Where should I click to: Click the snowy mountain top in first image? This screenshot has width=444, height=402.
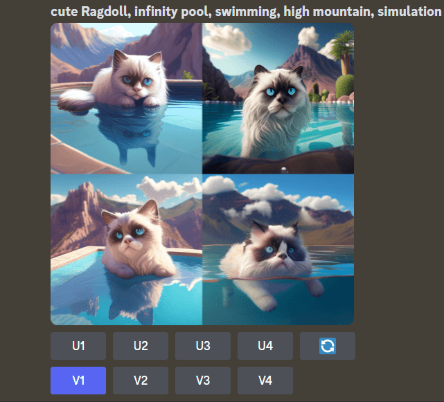[118, 30]
